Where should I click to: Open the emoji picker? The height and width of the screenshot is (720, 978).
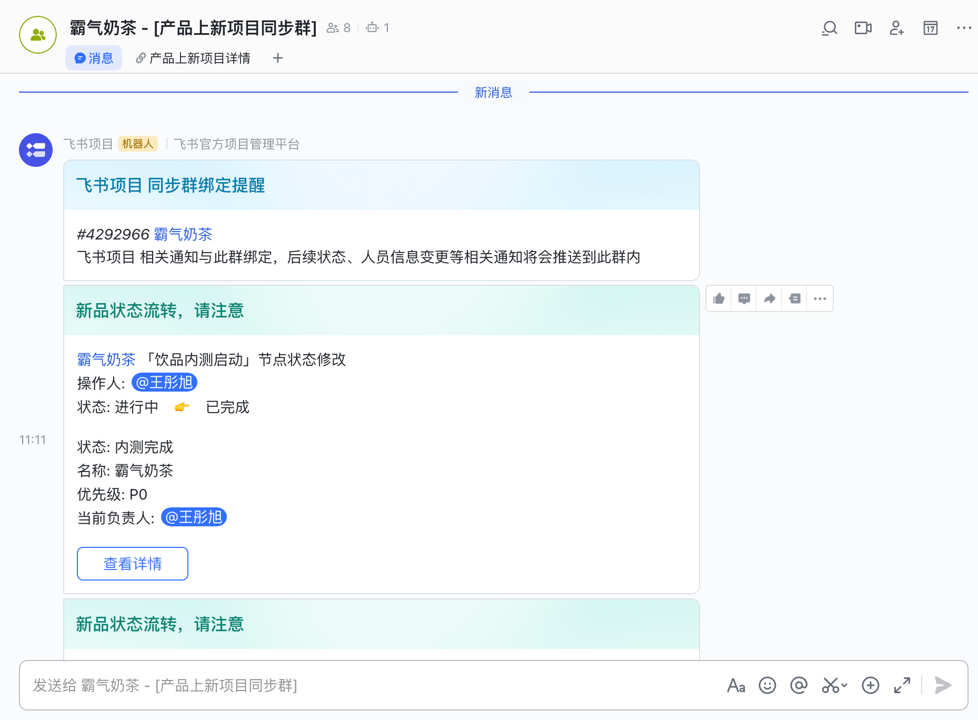point(767,685)
